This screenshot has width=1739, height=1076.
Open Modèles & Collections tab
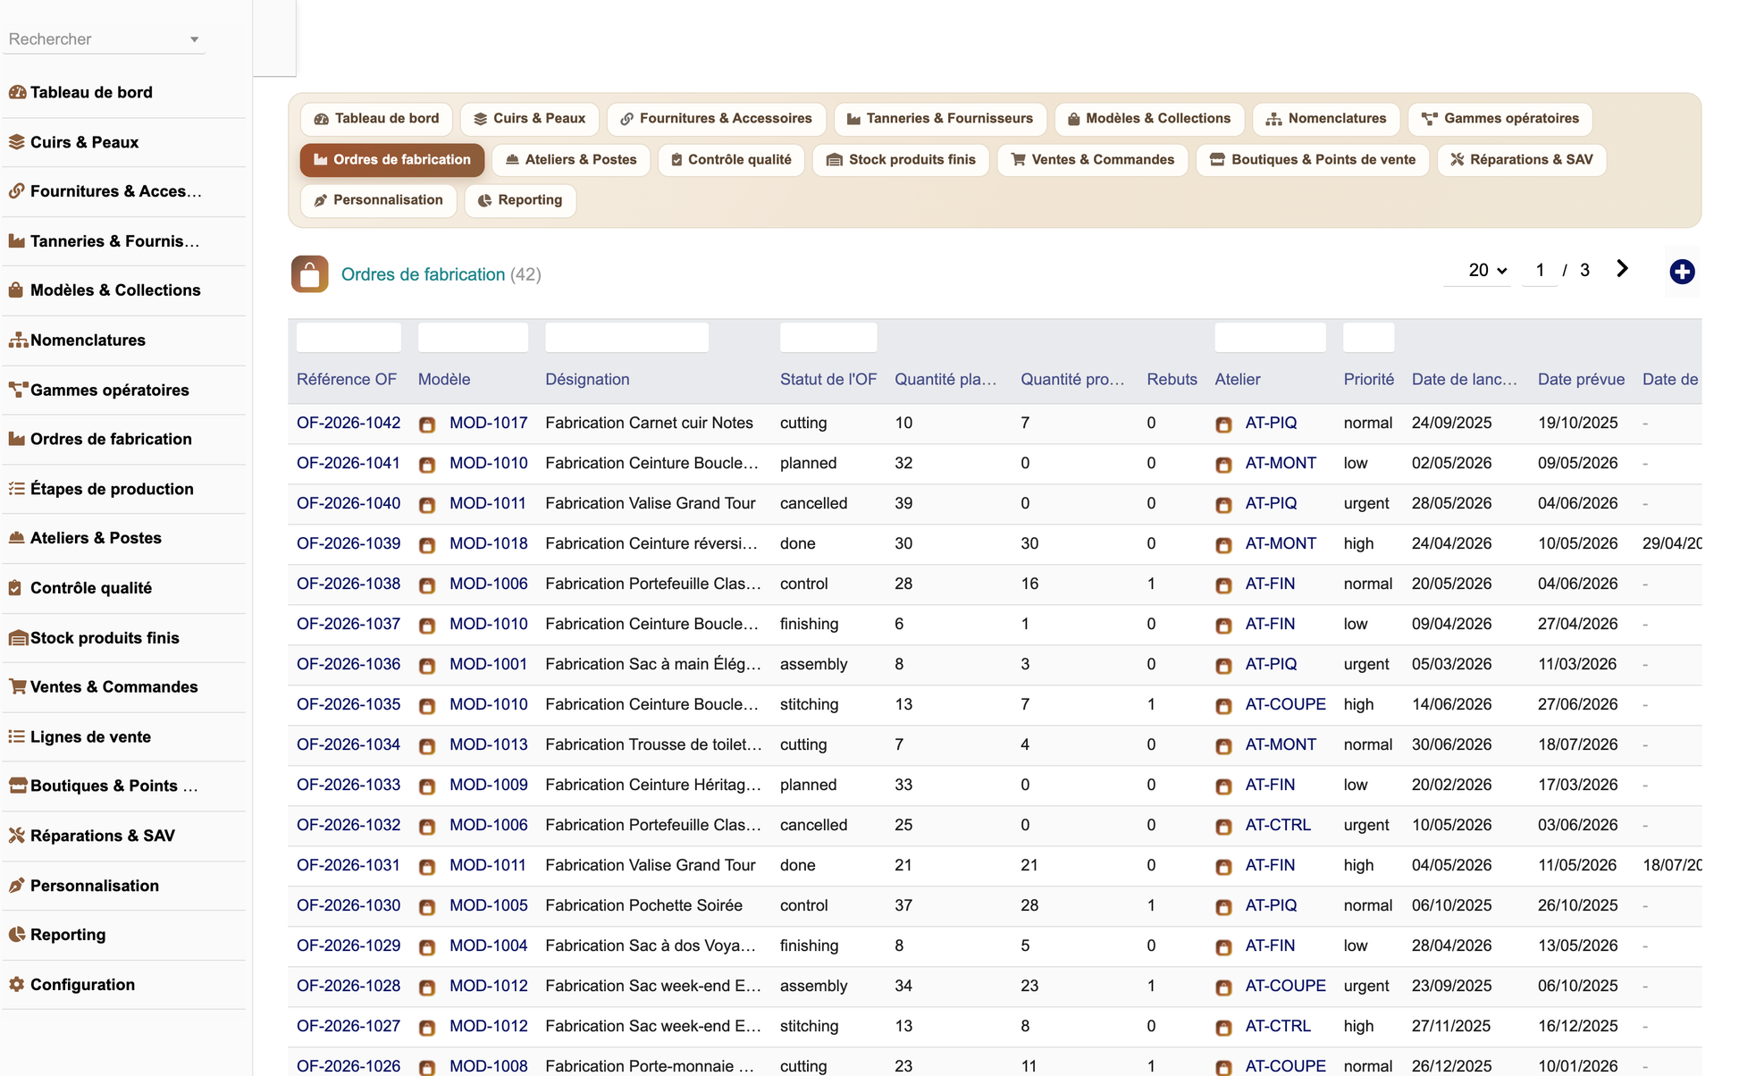tap(1149, 119)
